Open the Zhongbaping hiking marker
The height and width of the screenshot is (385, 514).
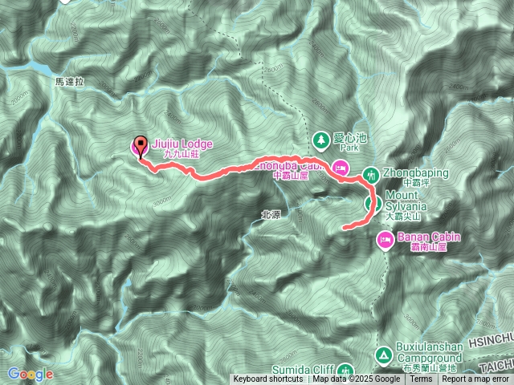[x=371, y=176]
